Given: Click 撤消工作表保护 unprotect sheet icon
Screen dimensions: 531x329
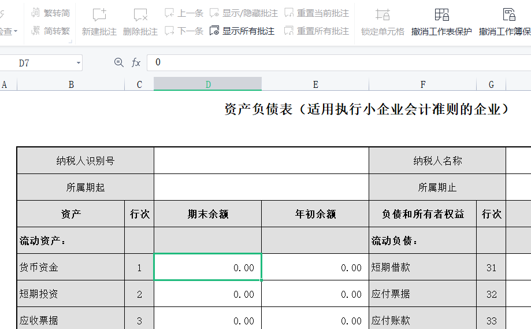Looking at the screenshot, I should click(441, 15).
